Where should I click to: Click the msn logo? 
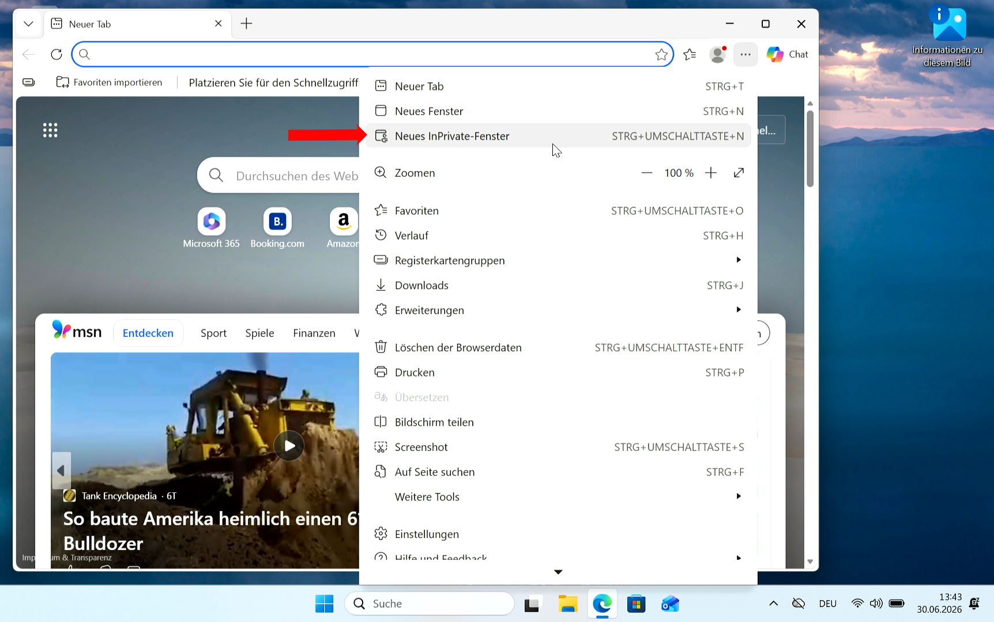77,331
